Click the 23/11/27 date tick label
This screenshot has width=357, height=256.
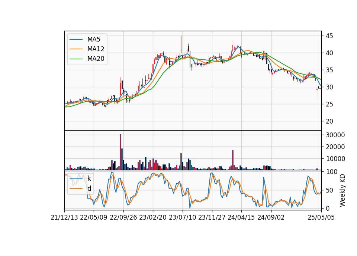[x=212, y=217]
